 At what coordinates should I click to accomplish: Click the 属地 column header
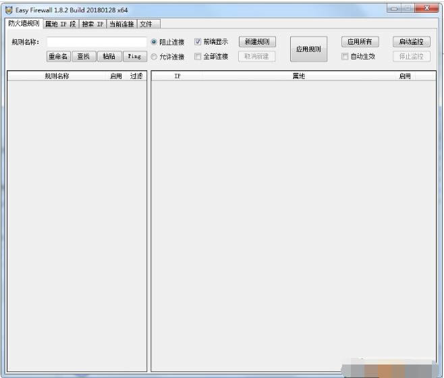(x=299, y=76)
